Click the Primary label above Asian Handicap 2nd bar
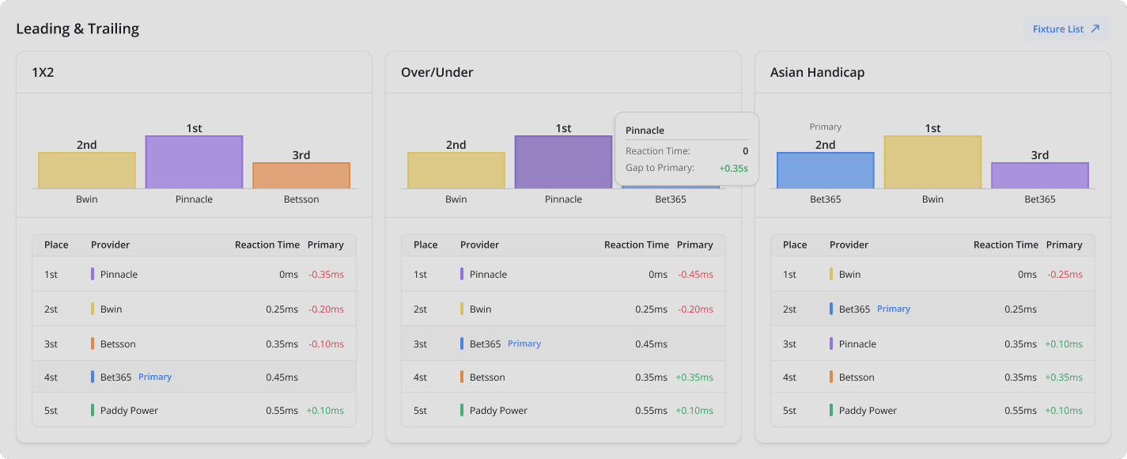This screenshot has width=1127, height=459. [826, 127]
